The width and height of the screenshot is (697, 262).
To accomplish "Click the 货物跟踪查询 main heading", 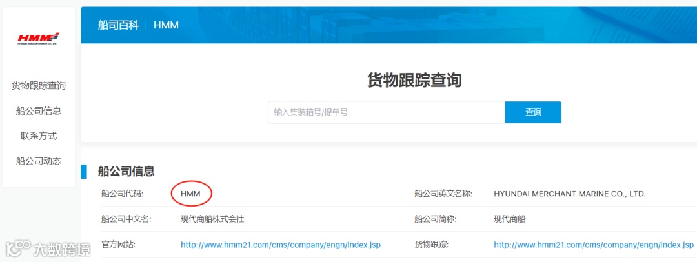I will [x=414, y=81].
